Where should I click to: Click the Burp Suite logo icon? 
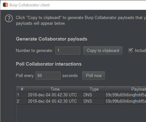pos(5,5)
